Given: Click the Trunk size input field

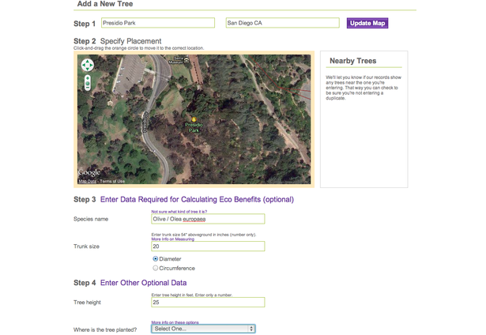Looking at the screenshot, I should (208, 247).
